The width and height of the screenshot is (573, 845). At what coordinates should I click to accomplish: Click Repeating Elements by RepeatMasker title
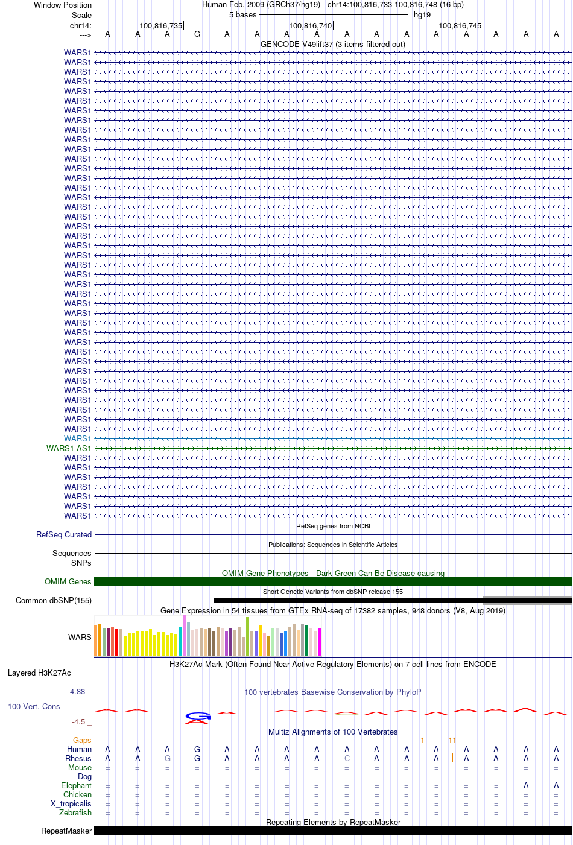click(333, 822)
